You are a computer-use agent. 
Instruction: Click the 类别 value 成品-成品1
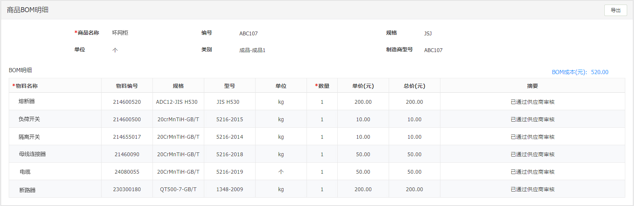click(x=253, y=50)
